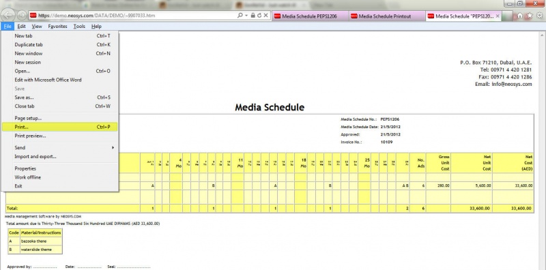This screenshot has height=270, width=546.
Task: Click the refresh icon in address bar
Action: (259, 16)
